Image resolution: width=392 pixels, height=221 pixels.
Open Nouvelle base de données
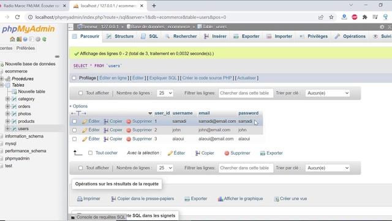tap(30, 64)
